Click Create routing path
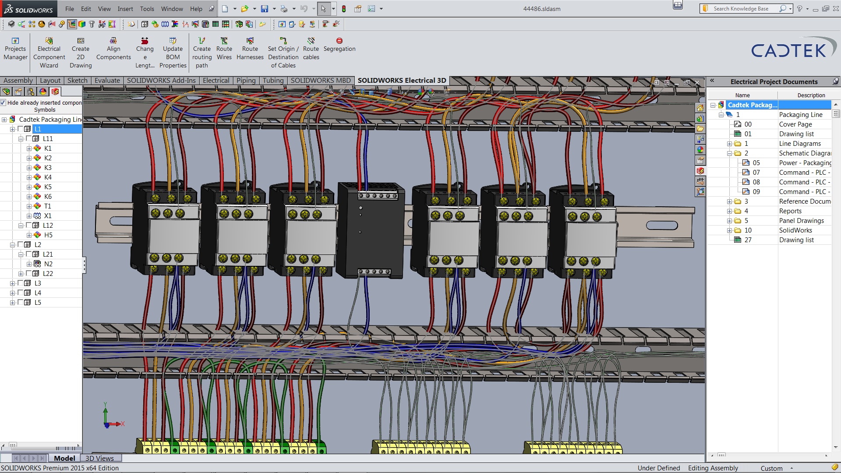This screenshot has height=473, width=841. tap(202, 52)
